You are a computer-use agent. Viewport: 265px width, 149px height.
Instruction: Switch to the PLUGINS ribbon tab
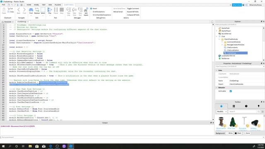point(58,5)
